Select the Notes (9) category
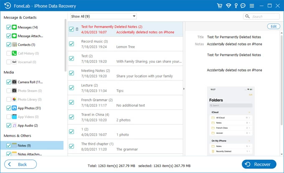The width and height of the screenshot is (284, 173). 24,145
